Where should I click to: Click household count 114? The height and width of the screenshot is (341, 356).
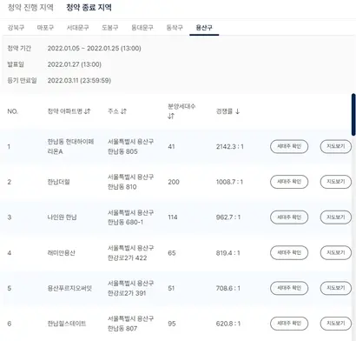(173, 217)
